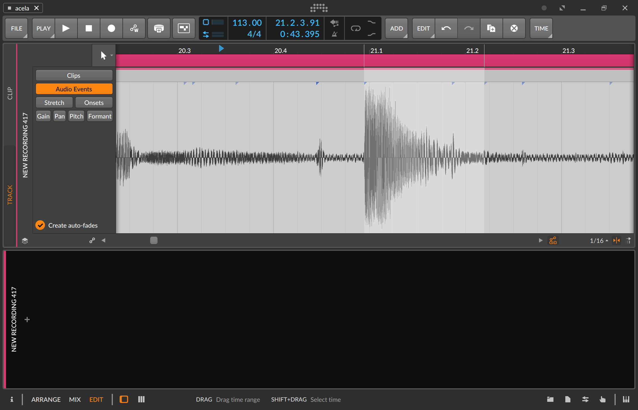The image size is (638, 410).
Task: Click the scroll left arrow in editor
Action: pyautogui.click(x=104, y=240)
